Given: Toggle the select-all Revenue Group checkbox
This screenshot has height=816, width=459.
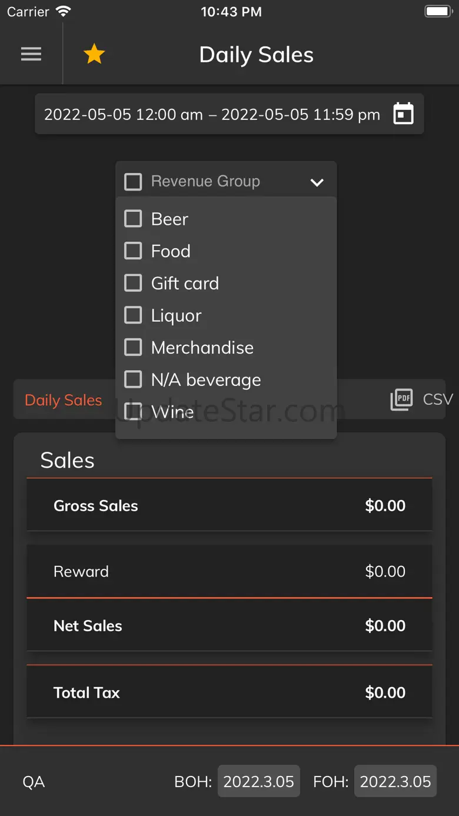Looking at the screenshot, I should pyautogui.click(x=134, y=182).
